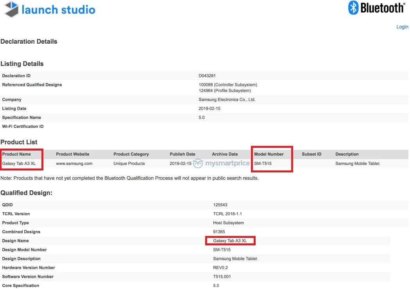This screenshot has height=289, width=410.
Task: Click the Company label
Action: [12, 99]
